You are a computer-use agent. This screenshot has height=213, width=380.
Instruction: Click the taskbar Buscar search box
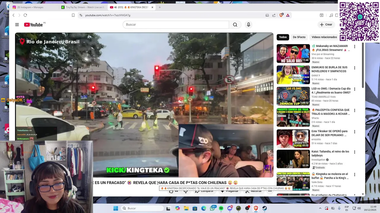coord(142,208)
